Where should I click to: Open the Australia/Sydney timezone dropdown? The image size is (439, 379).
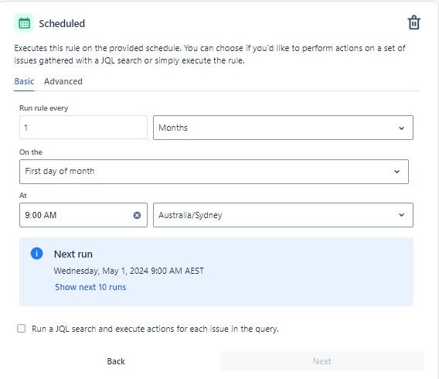(283, 215)
